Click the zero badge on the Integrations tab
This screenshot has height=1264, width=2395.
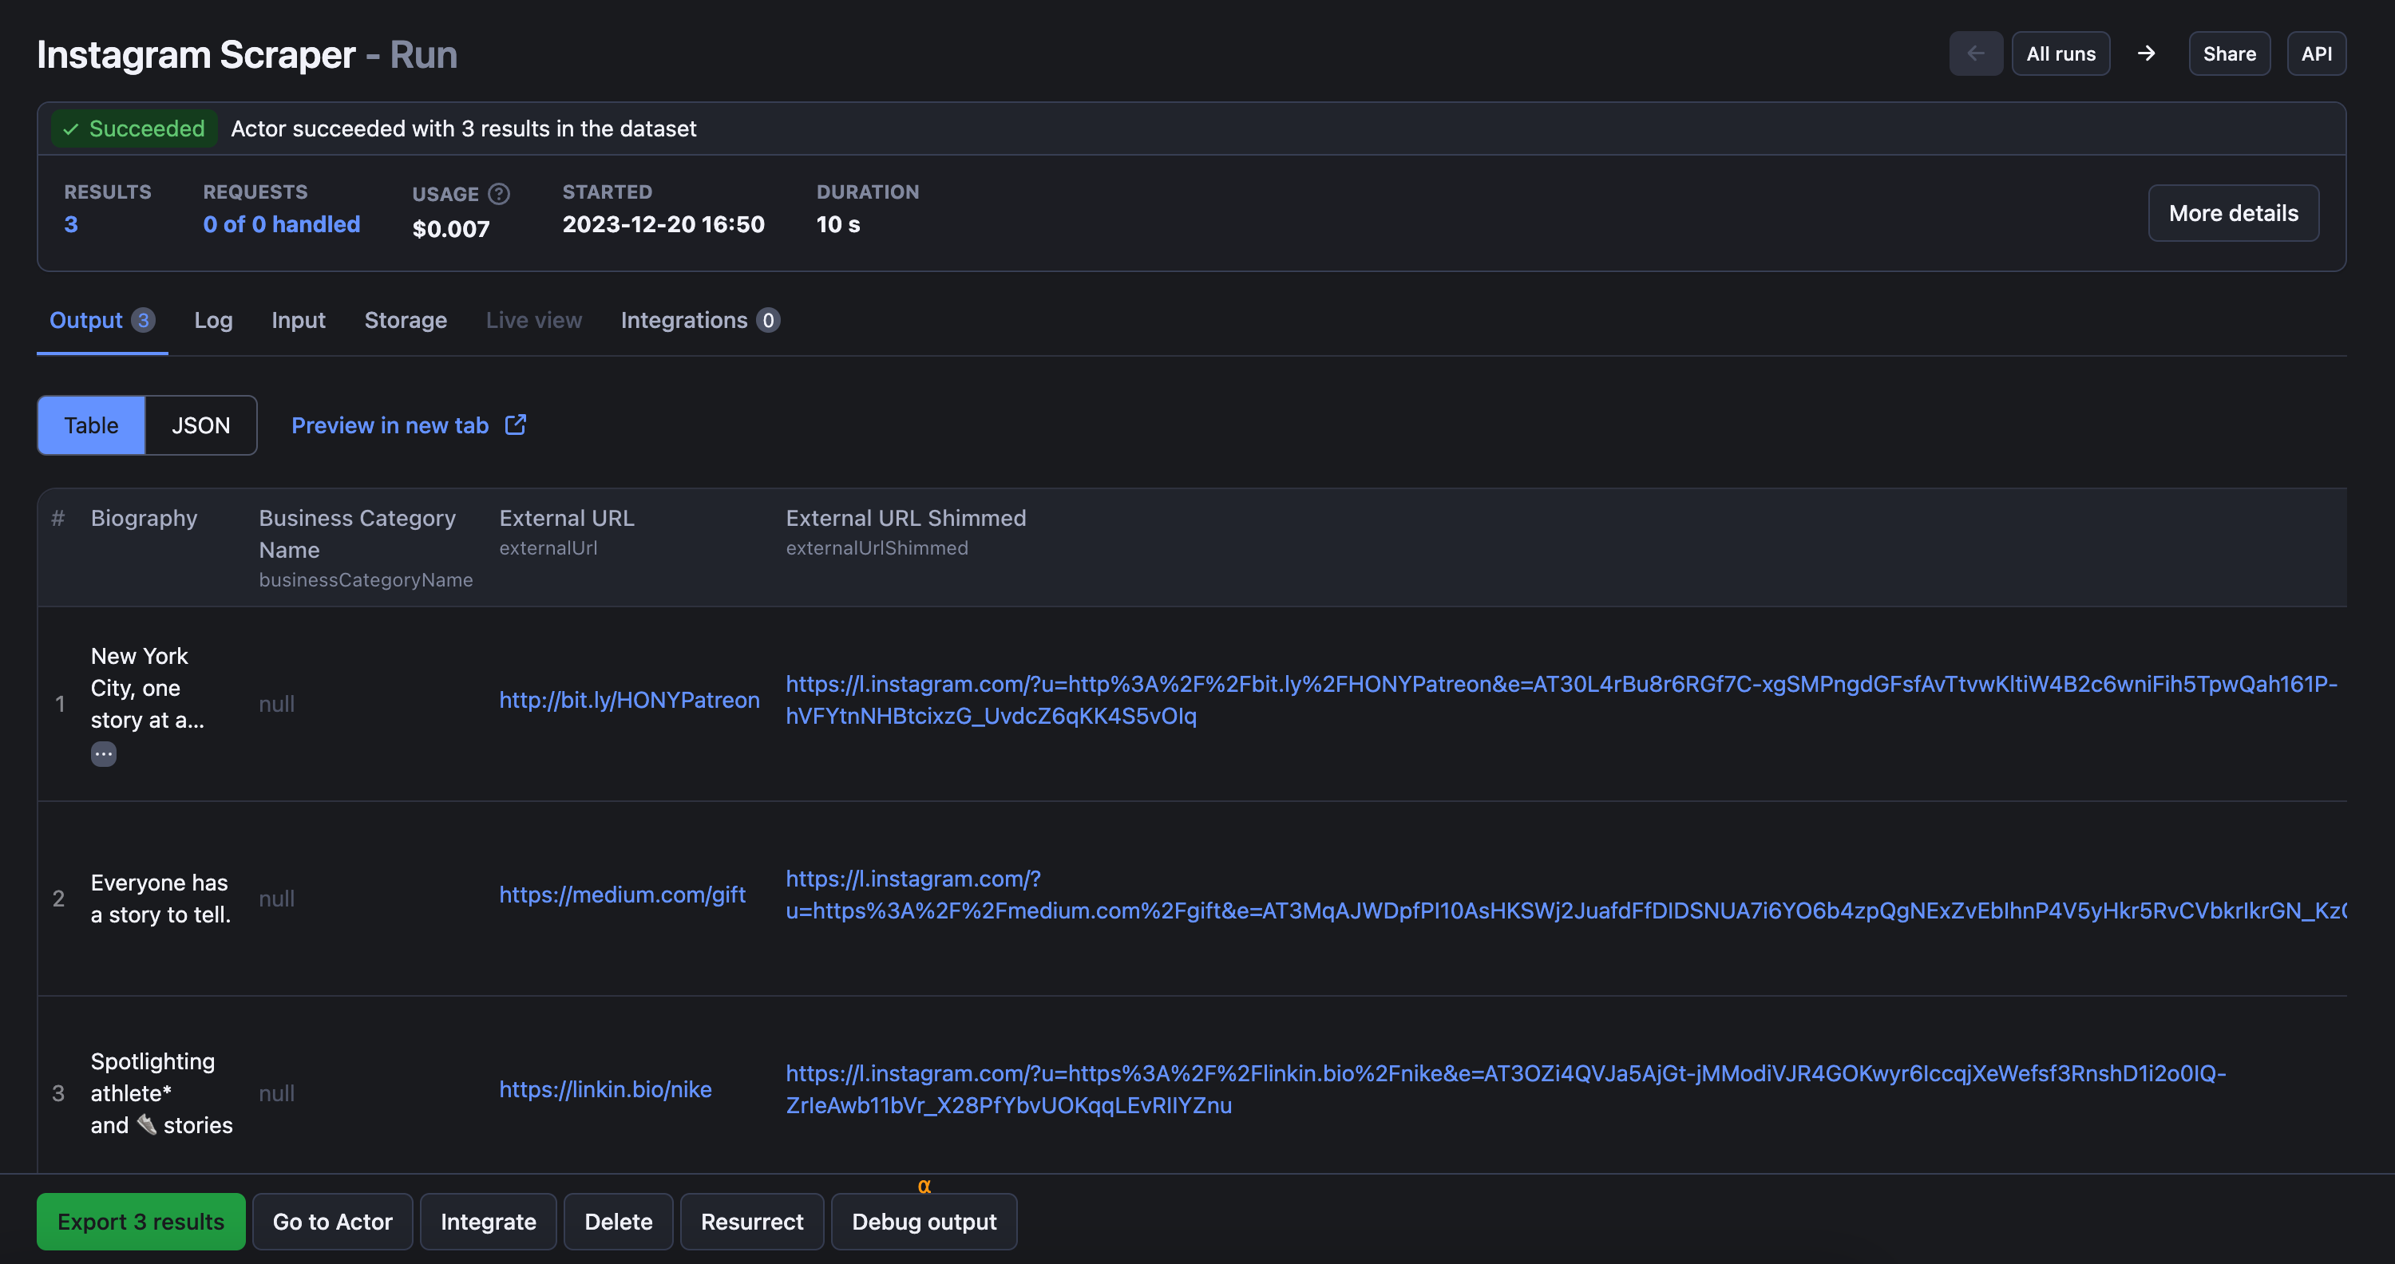pos(768,320)
